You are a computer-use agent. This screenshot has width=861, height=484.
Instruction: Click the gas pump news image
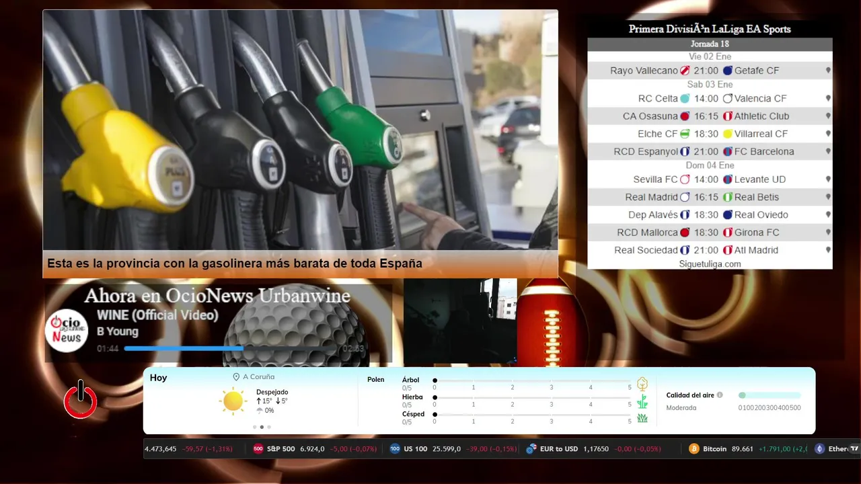click(300, 130)
